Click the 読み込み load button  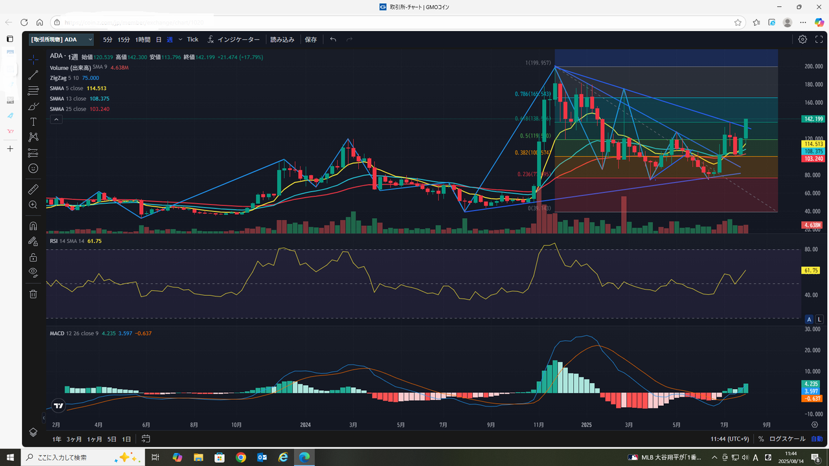pos(282,39)
